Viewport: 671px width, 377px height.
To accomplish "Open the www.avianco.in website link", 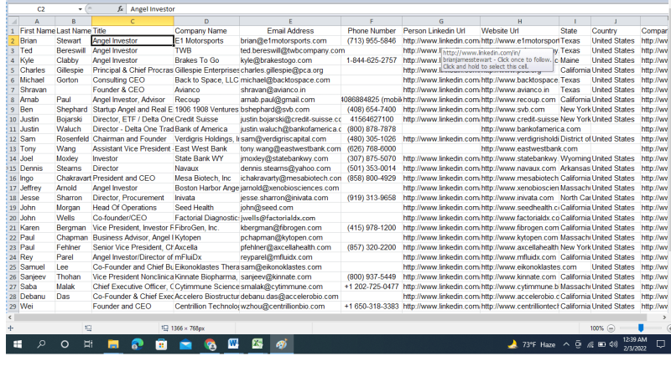I will pyautogui.click(x=519, y=90).
